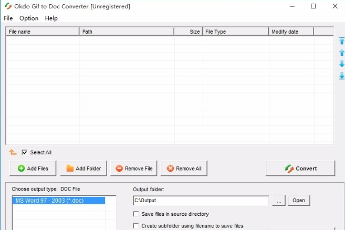Sort by the Size column header
Image resolution: width=345 pixels, height=230 pixels.
point(188,32)
